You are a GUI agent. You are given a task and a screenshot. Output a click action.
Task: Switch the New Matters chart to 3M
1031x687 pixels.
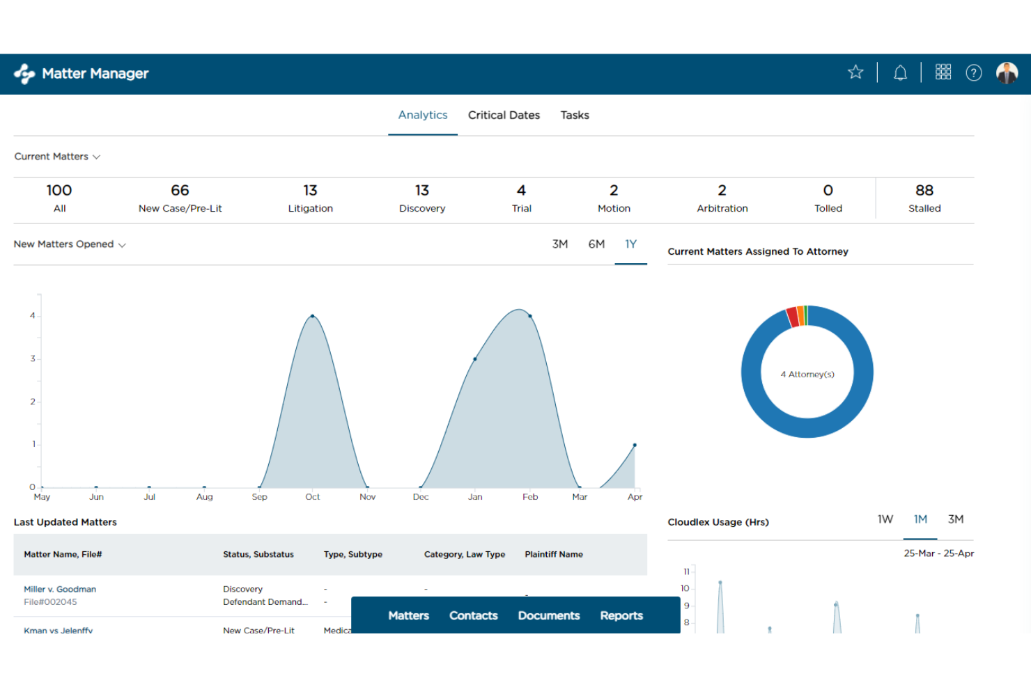point(560,244)
